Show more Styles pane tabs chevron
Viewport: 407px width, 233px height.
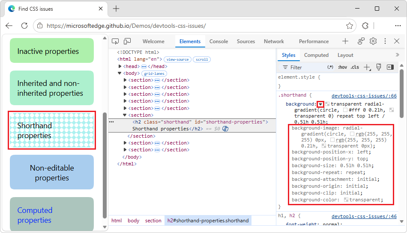tap(397, 55)
